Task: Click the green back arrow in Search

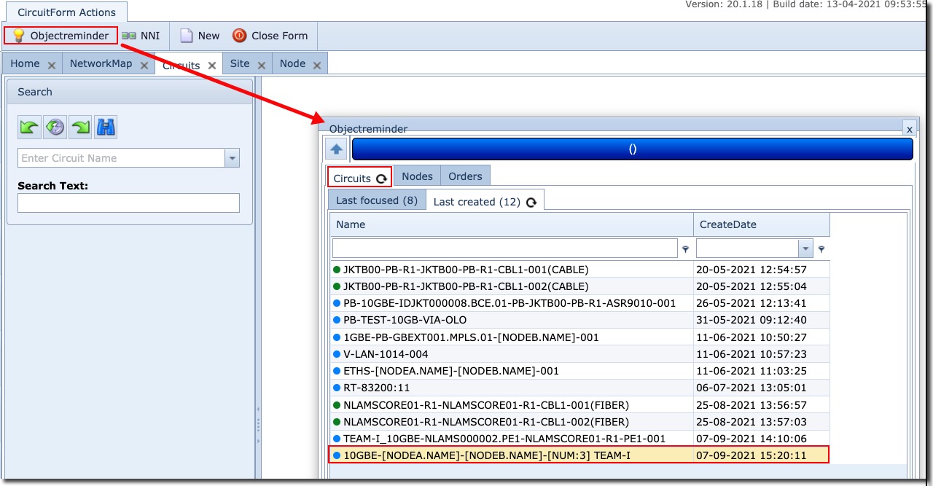Action: pyautogui.click(x=29, y=128)
